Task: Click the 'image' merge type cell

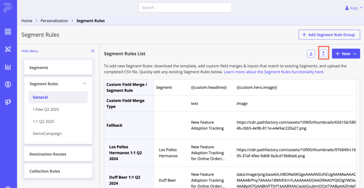Action: tap(242, 103)
